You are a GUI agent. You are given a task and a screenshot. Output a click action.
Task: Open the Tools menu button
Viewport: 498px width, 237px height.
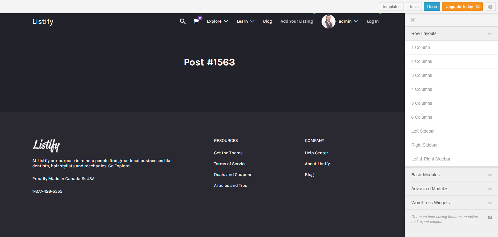click(413, 7)
